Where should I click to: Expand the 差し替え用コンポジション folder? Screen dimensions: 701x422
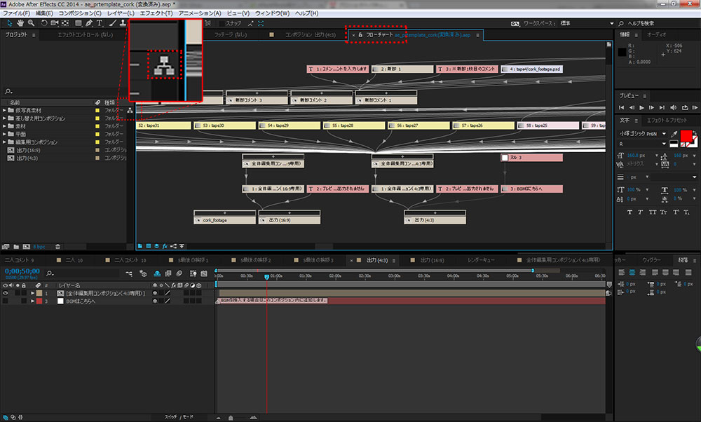click(x=4, y=118)
